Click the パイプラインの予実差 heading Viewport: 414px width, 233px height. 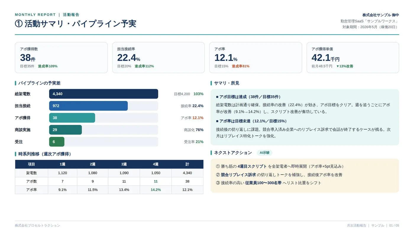coord(39,83)
